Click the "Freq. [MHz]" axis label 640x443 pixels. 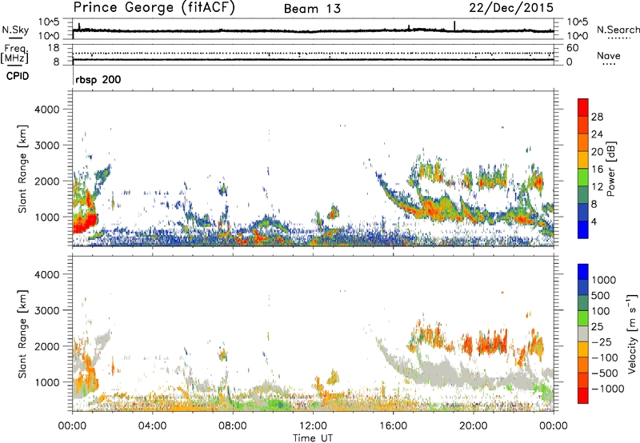pos(14,54)
